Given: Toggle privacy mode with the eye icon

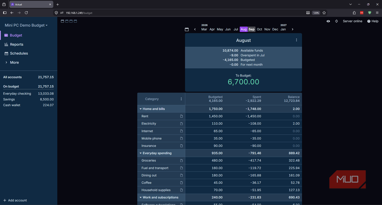Looking at the screenshot, I should pos(328,21).
